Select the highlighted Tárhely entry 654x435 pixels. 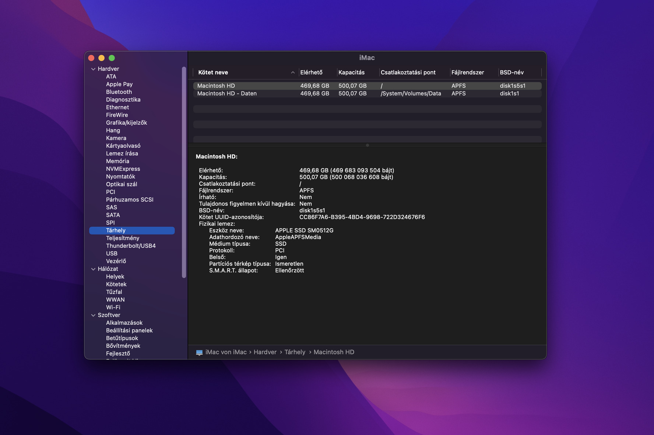pos(132,230)
